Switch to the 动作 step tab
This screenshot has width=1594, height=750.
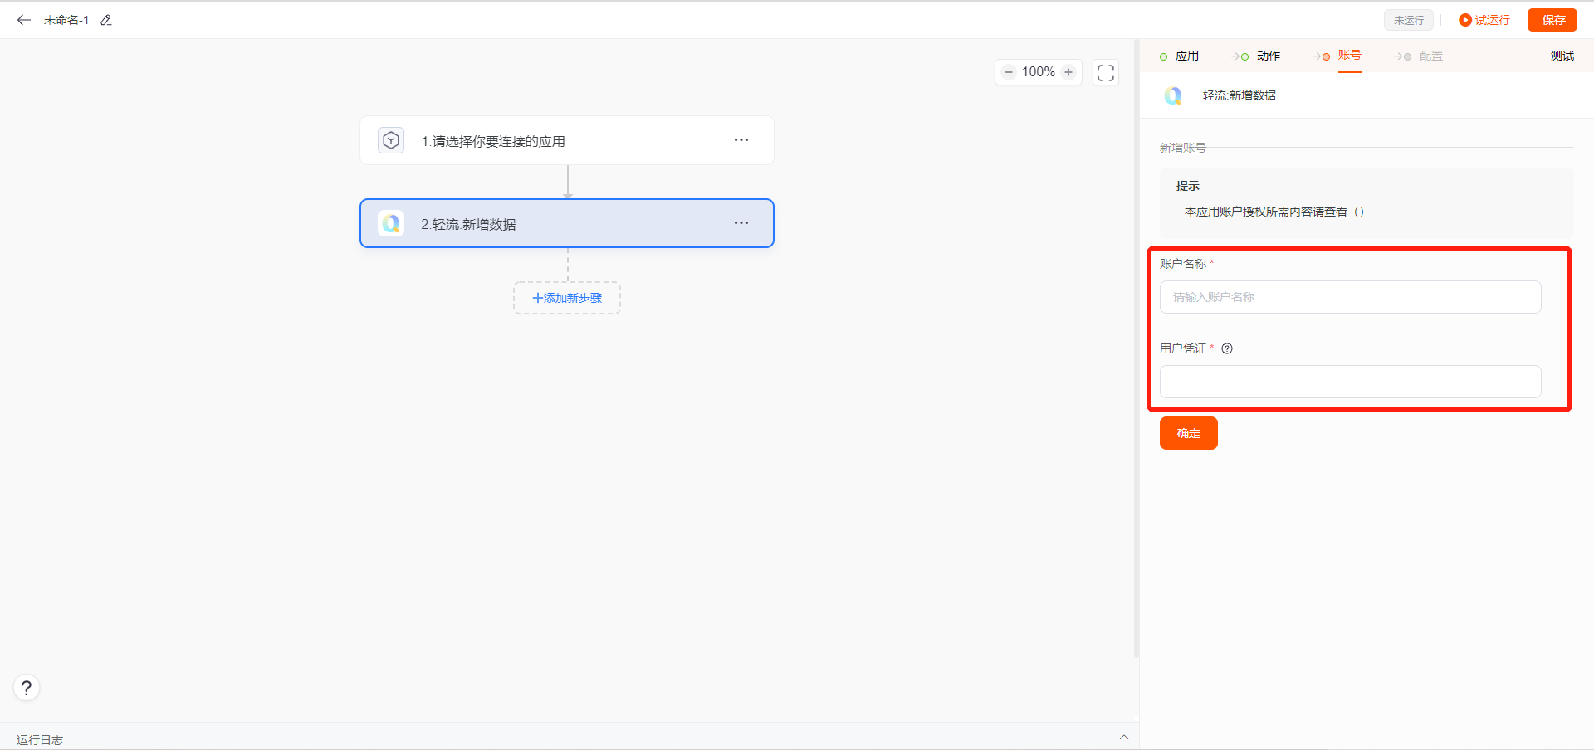coord(1268,56)
